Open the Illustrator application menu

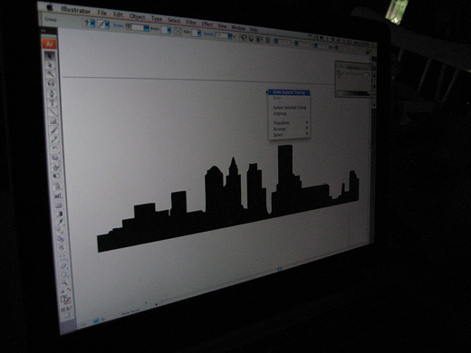[x=76, y=10]
